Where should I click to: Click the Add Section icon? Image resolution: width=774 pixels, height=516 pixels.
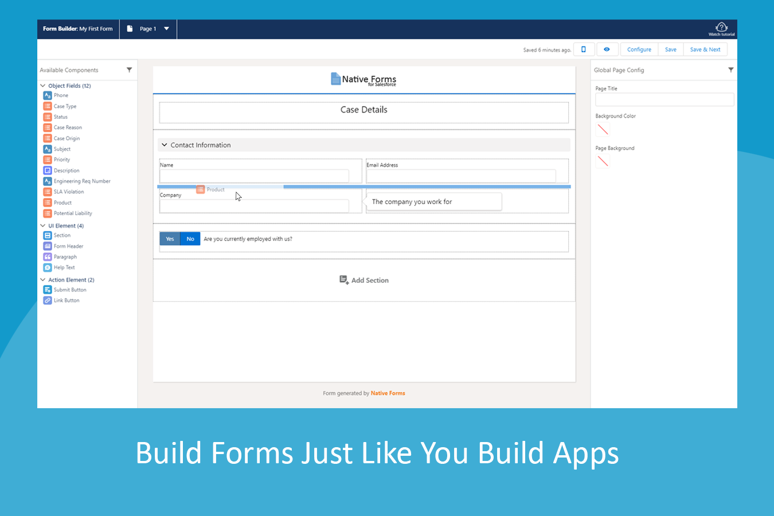pos(344,280)
